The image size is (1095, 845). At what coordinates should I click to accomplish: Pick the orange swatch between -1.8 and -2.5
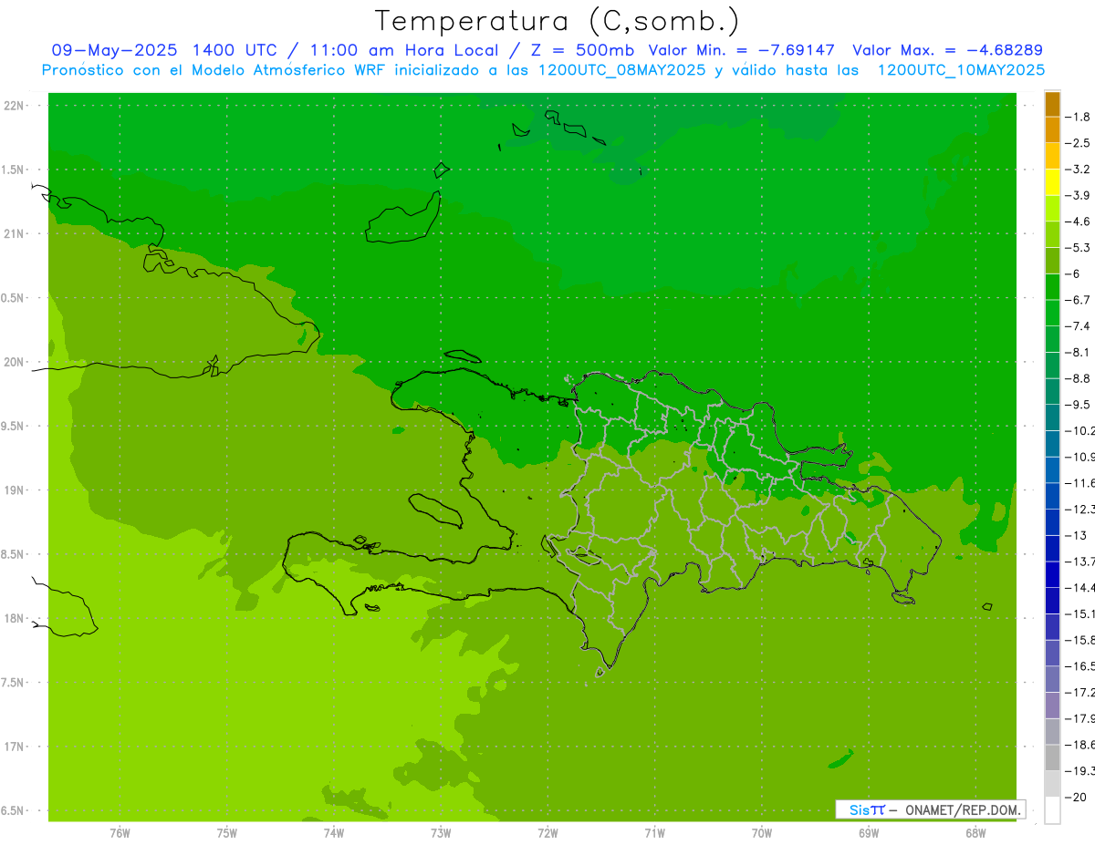coord(1052,130)
